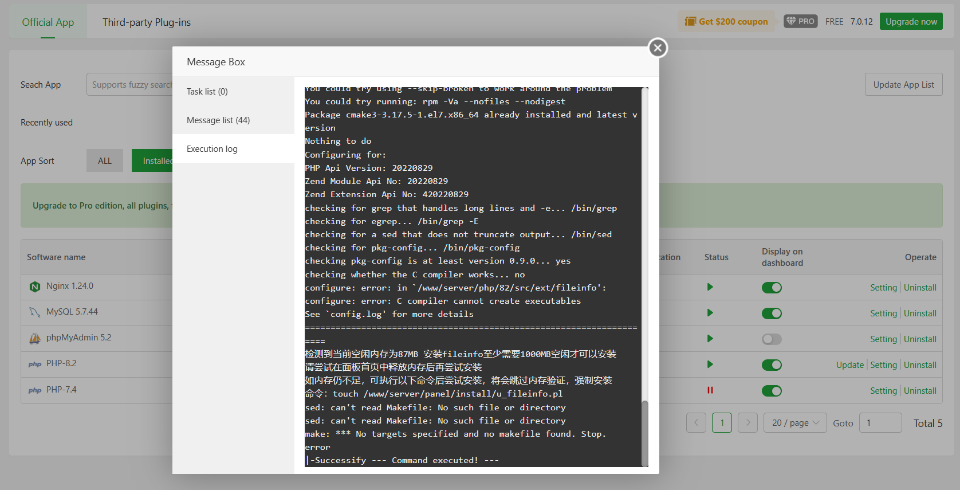This screenshot has height=490, width=960.
Task: Click the phpMyAdmin 5.2 sailboat icon
Action: point(35,338)
